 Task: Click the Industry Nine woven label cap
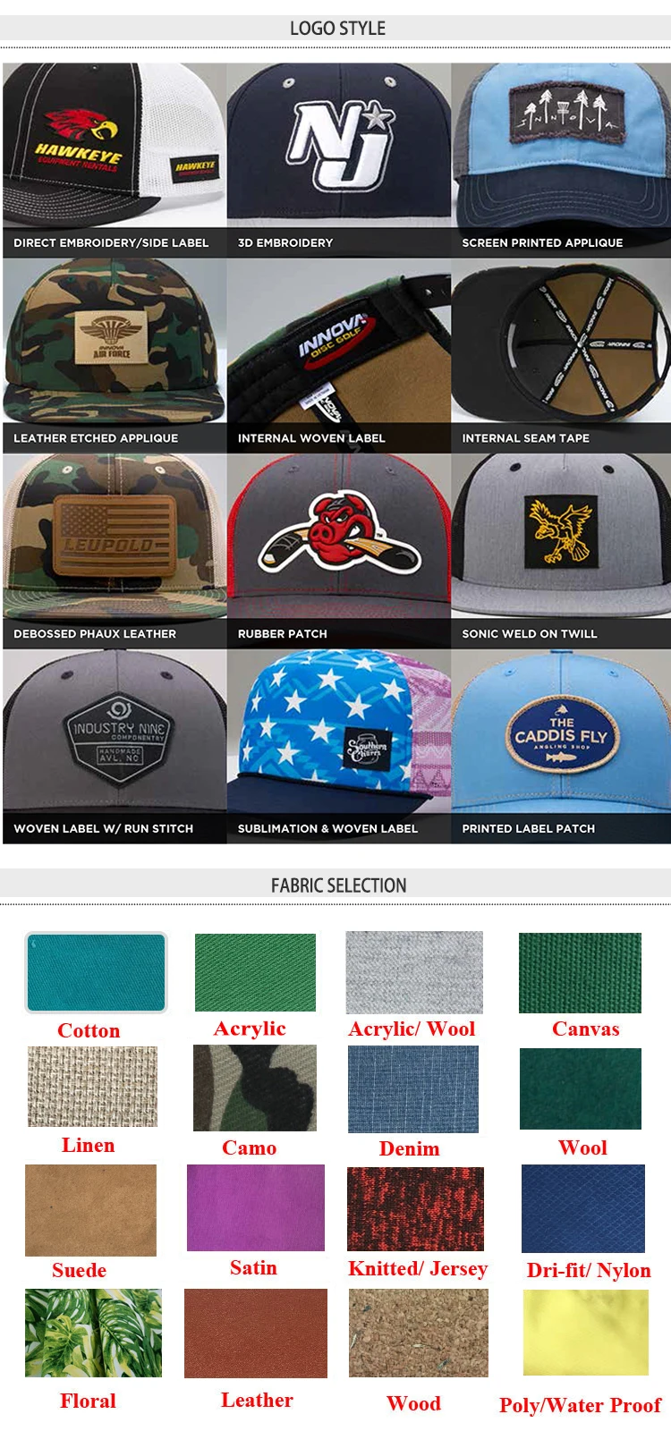(115, 746)
